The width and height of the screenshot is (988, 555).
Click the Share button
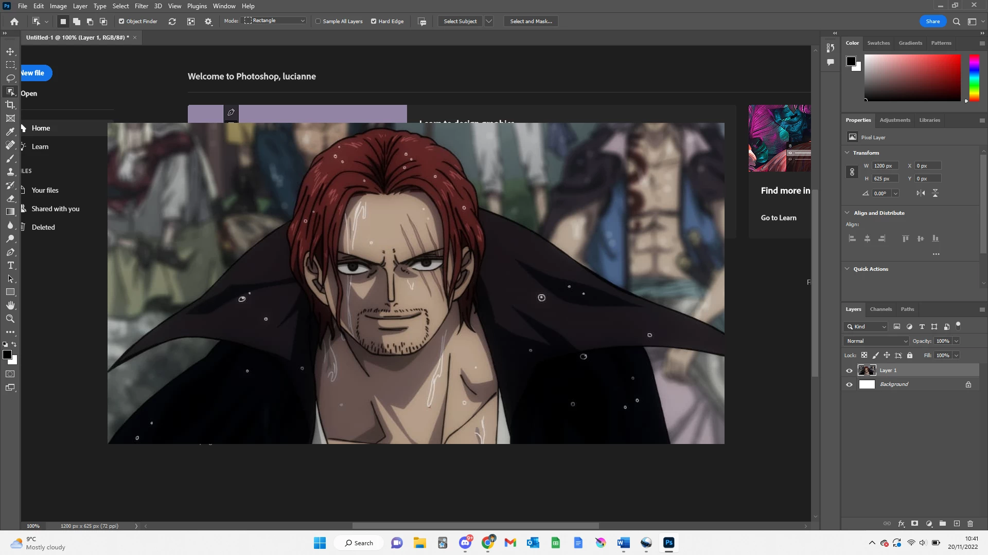coord(932,21)
